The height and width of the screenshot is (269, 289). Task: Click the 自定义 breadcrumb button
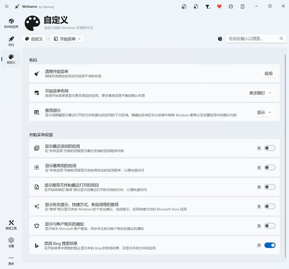pyautogui.click(x=34, y=39)
